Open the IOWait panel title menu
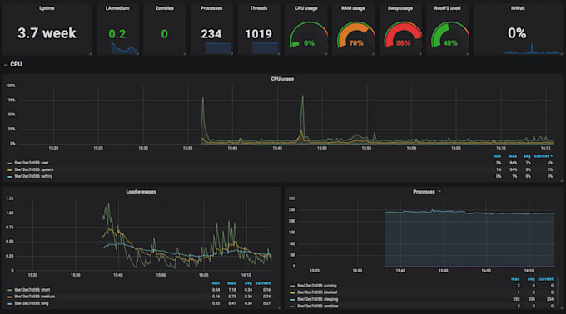This screenshot has height=314, width=566. click(518, 8)
